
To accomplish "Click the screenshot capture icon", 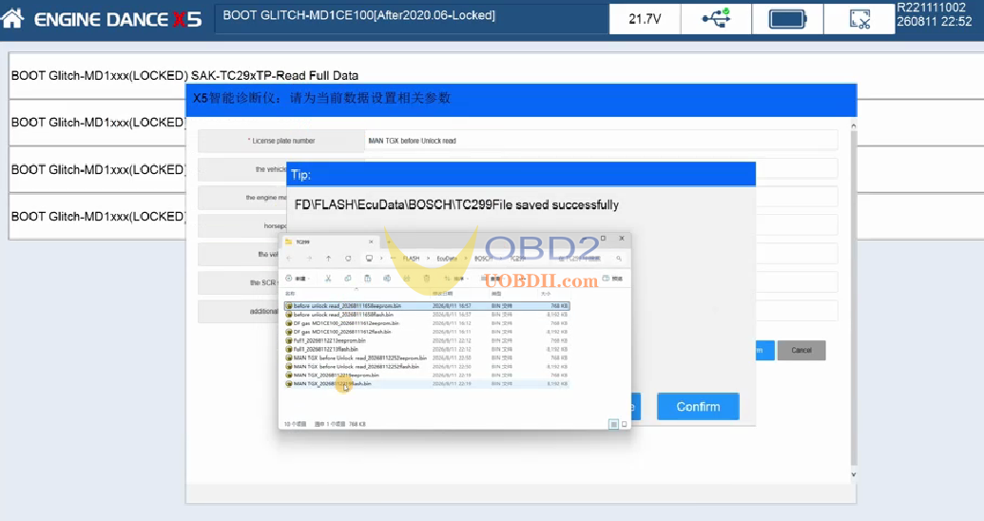I will click(859, 19).
